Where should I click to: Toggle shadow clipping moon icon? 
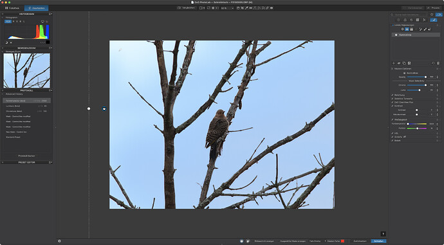(6, 42)
